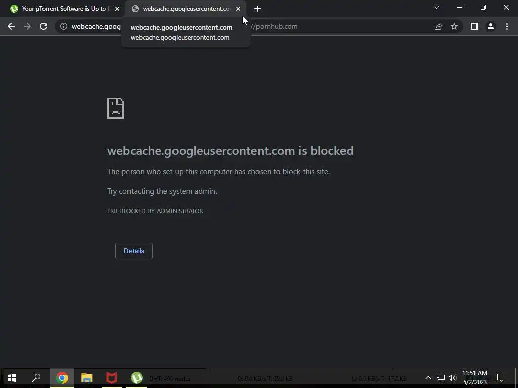The height and width of the screenshot is (388, 518).
Task: Click the Chrome taskbar icon
Action: pos(62,378)
